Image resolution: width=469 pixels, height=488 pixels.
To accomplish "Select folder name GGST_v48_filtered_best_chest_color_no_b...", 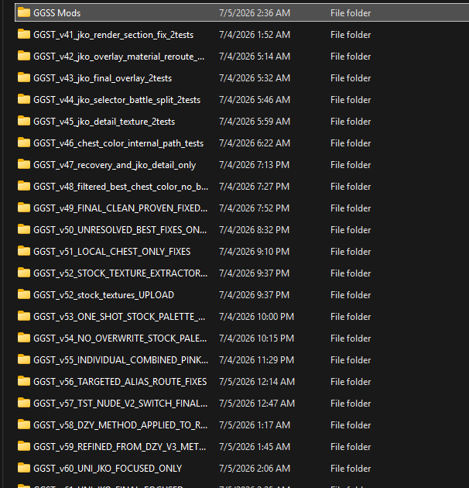I will coord(121,187).
